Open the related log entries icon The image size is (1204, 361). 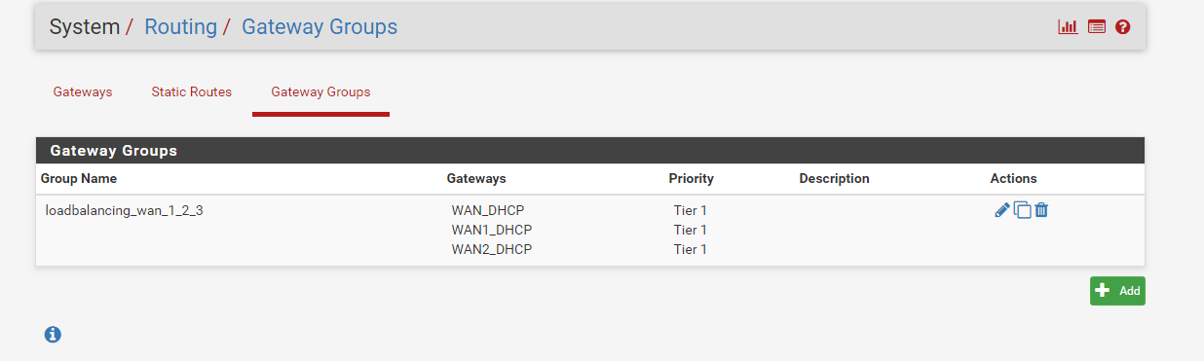[x=1097, y=27]
